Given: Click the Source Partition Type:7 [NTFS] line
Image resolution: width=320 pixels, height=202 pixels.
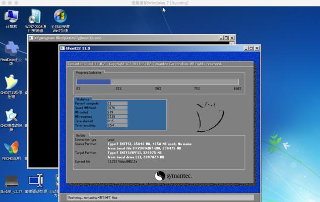Looking at the screenshot, I should (150, 144).
